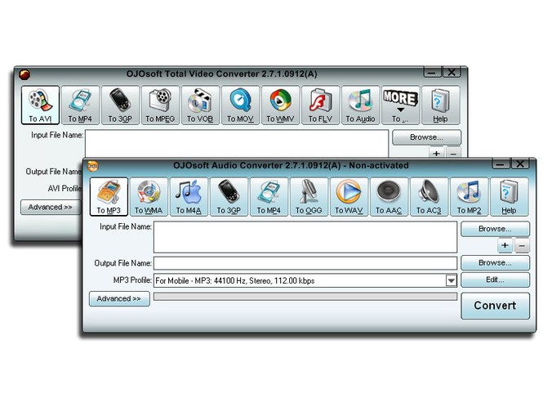
Task: Open Help in Total Video Converter
Action: (440, 105)
